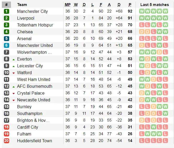174x148 pixels.
Task: Click the green up arrow beside AFC Bournemouth
Action: tap(13, 86)
